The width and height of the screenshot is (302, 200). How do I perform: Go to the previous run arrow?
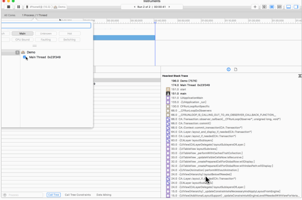(x=134, y=7)
